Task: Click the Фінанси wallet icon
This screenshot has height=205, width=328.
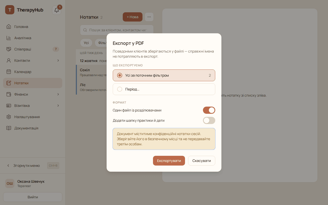Action: [9, 94]
